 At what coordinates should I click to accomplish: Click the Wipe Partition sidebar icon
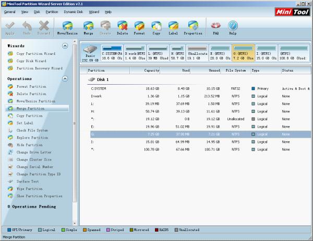[10, 189]
